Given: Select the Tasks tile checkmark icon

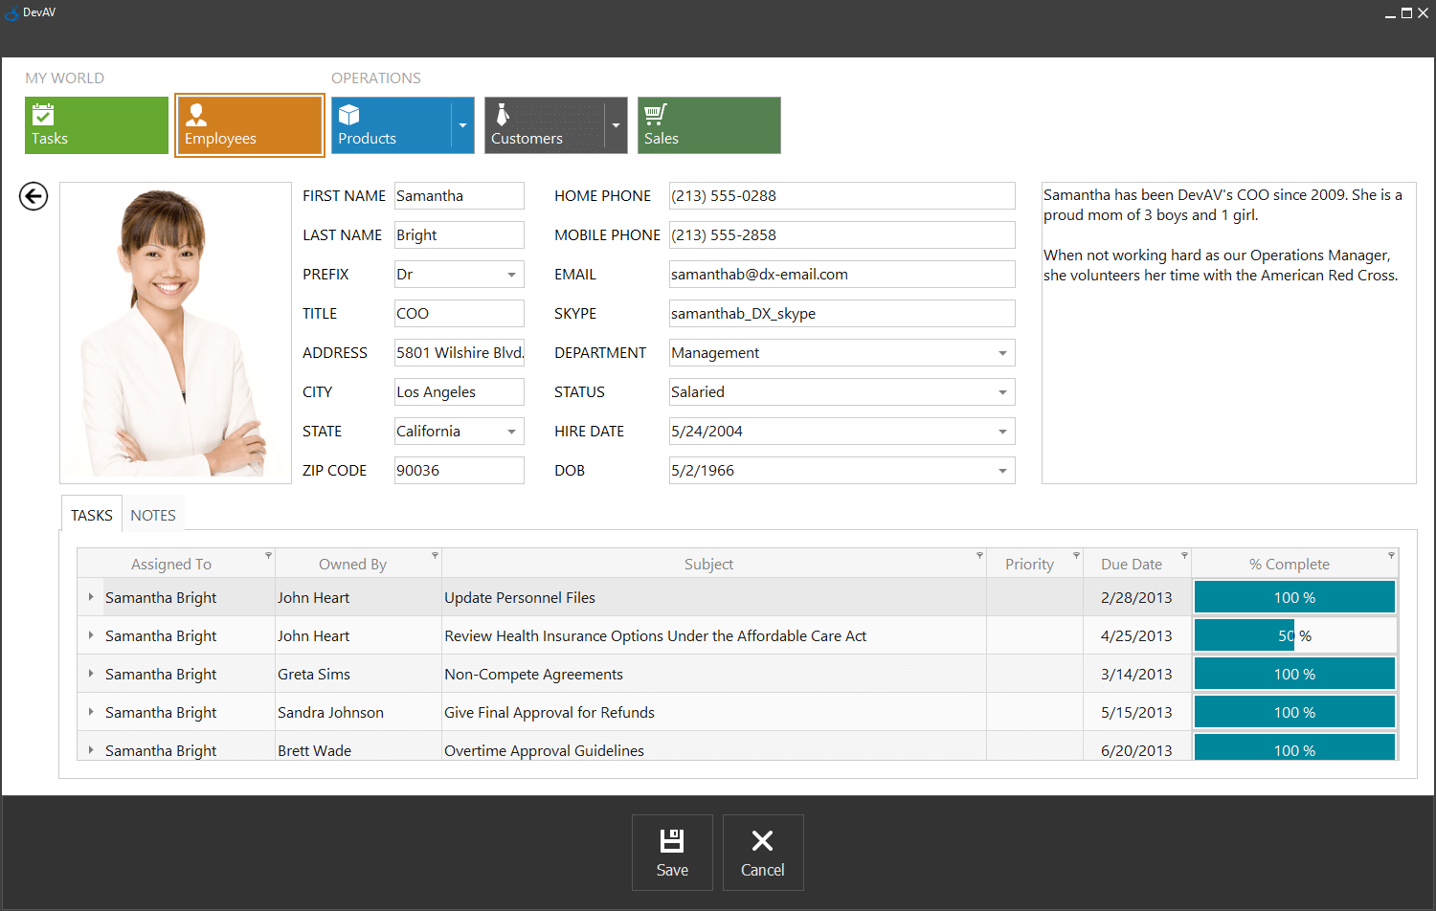Looking at the screenshot, I should (x=44, y=113).
